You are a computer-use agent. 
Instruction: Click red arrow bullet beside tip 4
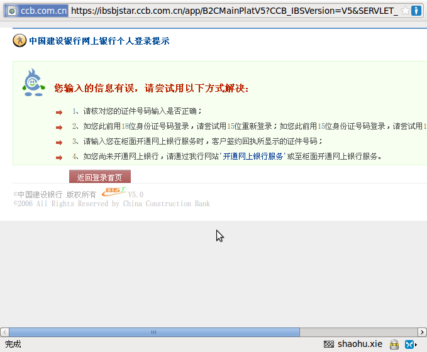point(59,157)
